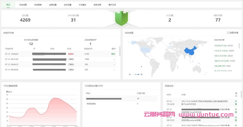The width and height of the screenshot is (243, 127).
Task: Click the 封锁时间 column header
Action: tap(88, 49)
